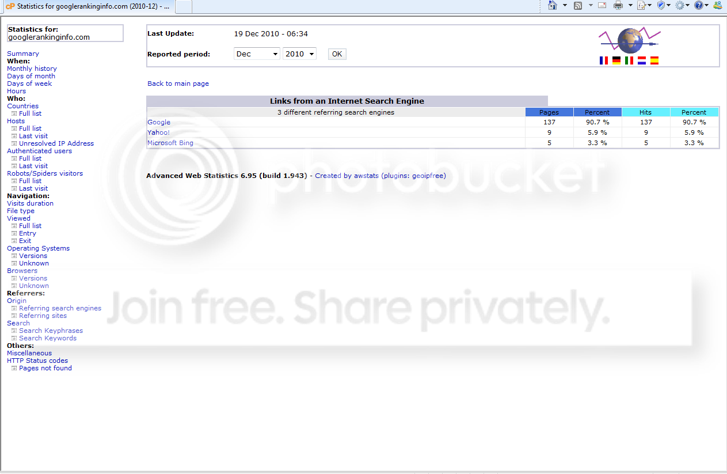Click small icon beside Unresolved IP Address
The width and height of the screenshot is (727, 474).
(x=14, y=143)
